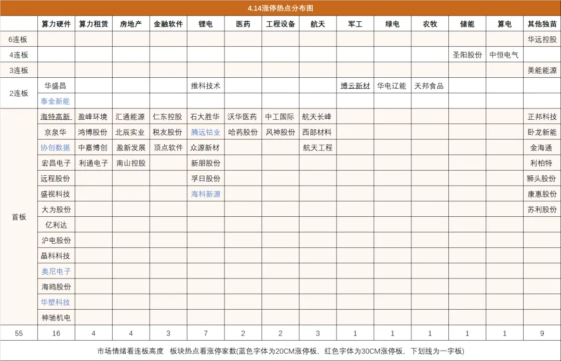Click the 鸿博股份 cell

[x=92, y=132]
